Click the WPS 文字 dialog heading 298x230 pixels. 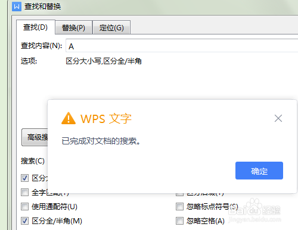pos(106,119)
